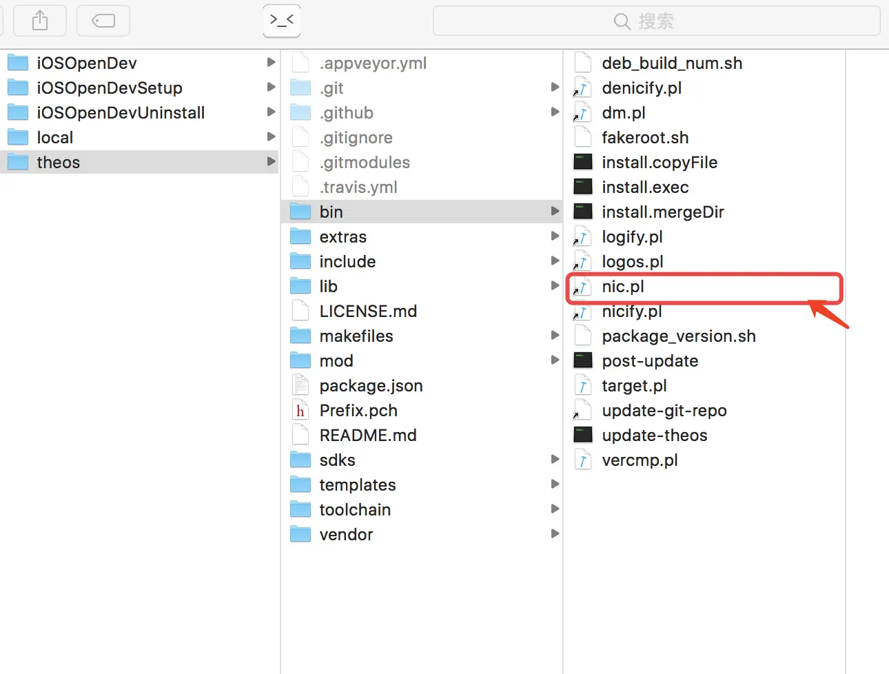
Task: Focus the 搜索 search field
Action: click(x=656, y=21)
